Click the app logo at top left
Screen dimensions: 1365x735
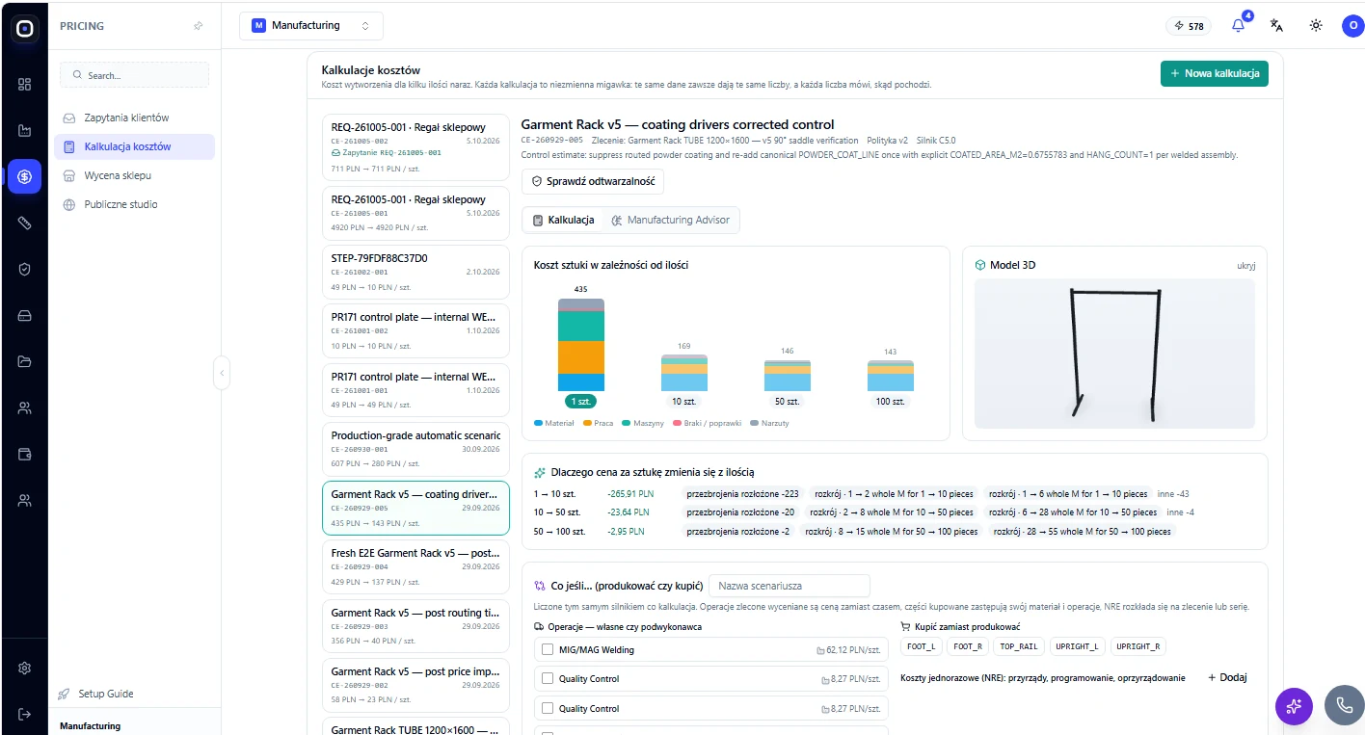(x=25, y=29)
